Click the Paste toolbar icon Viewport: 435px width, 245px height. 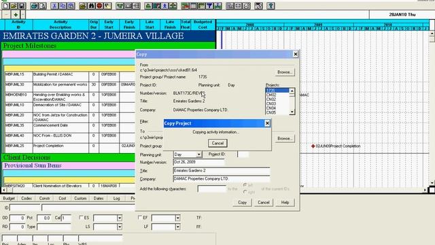click(71, 5)
